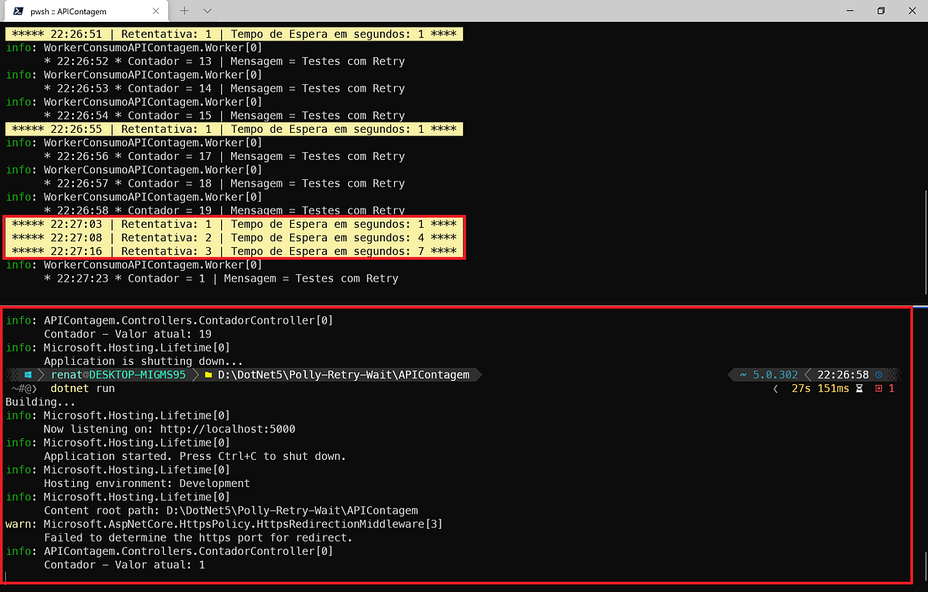Open the new tab dropdown chevron
Viewport: 928px width, 592px height.
click(208, 12)
